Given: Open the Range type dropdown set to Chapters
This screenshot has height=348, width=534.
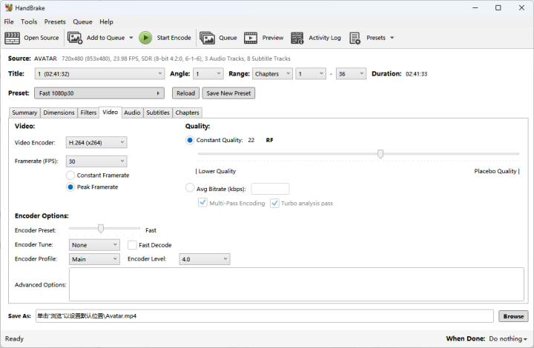Looking at the screenshot, I should 272,74.
